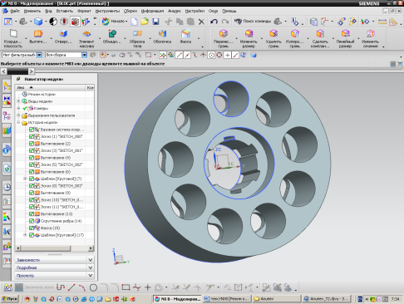Viewport: 404px width, 304px height.
Task: Open the Insert menu
Action: coord(65,11)
